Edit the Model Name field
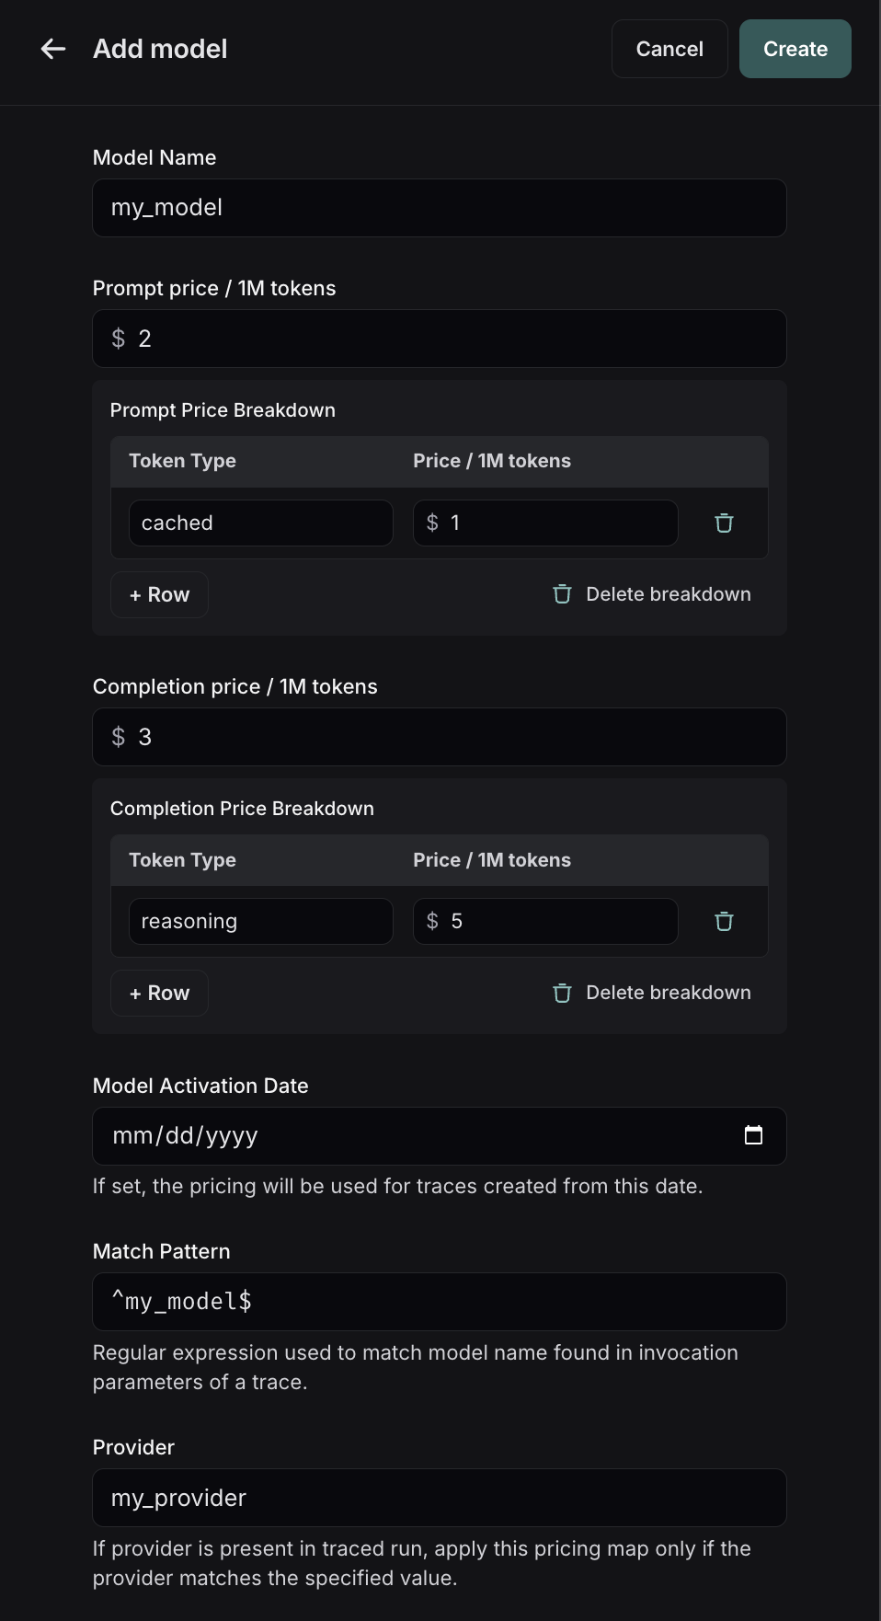The image size is (881, 1621). [x=439, y=208]
